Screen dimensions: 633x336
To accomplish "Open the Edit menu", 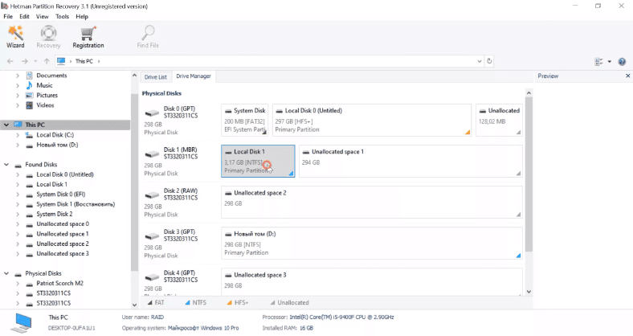I will [x=24, y=17].
